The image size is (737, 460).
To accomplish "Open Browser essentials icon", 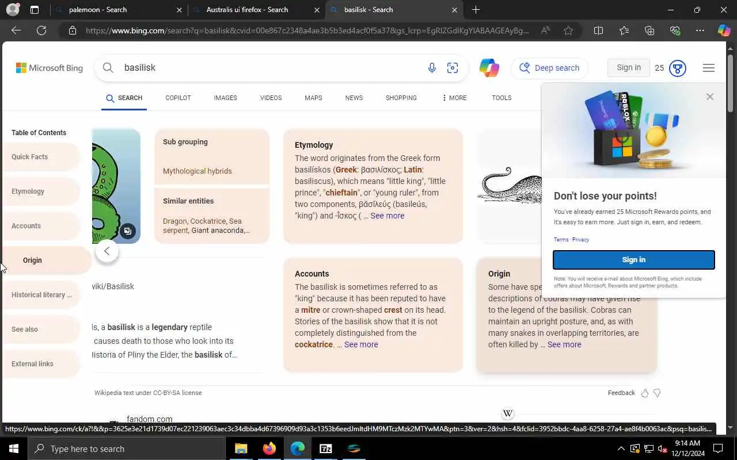I will tap(675, 30).
